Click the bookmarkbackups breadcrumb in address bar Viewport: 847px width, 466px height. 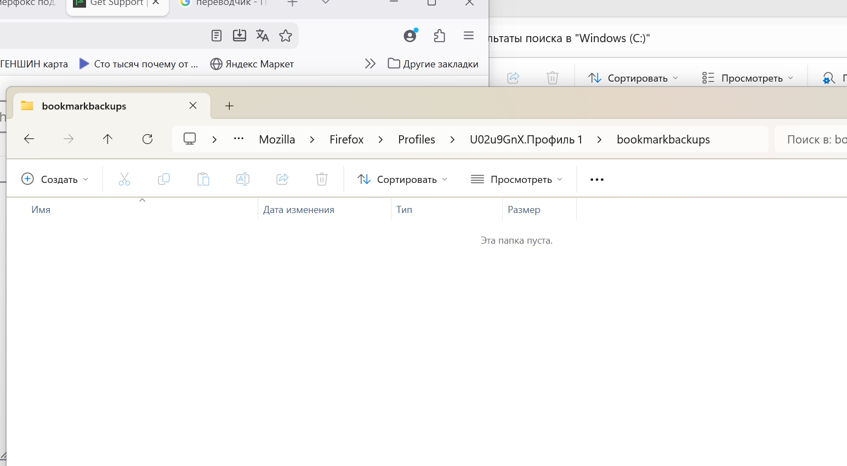(663, 140)
